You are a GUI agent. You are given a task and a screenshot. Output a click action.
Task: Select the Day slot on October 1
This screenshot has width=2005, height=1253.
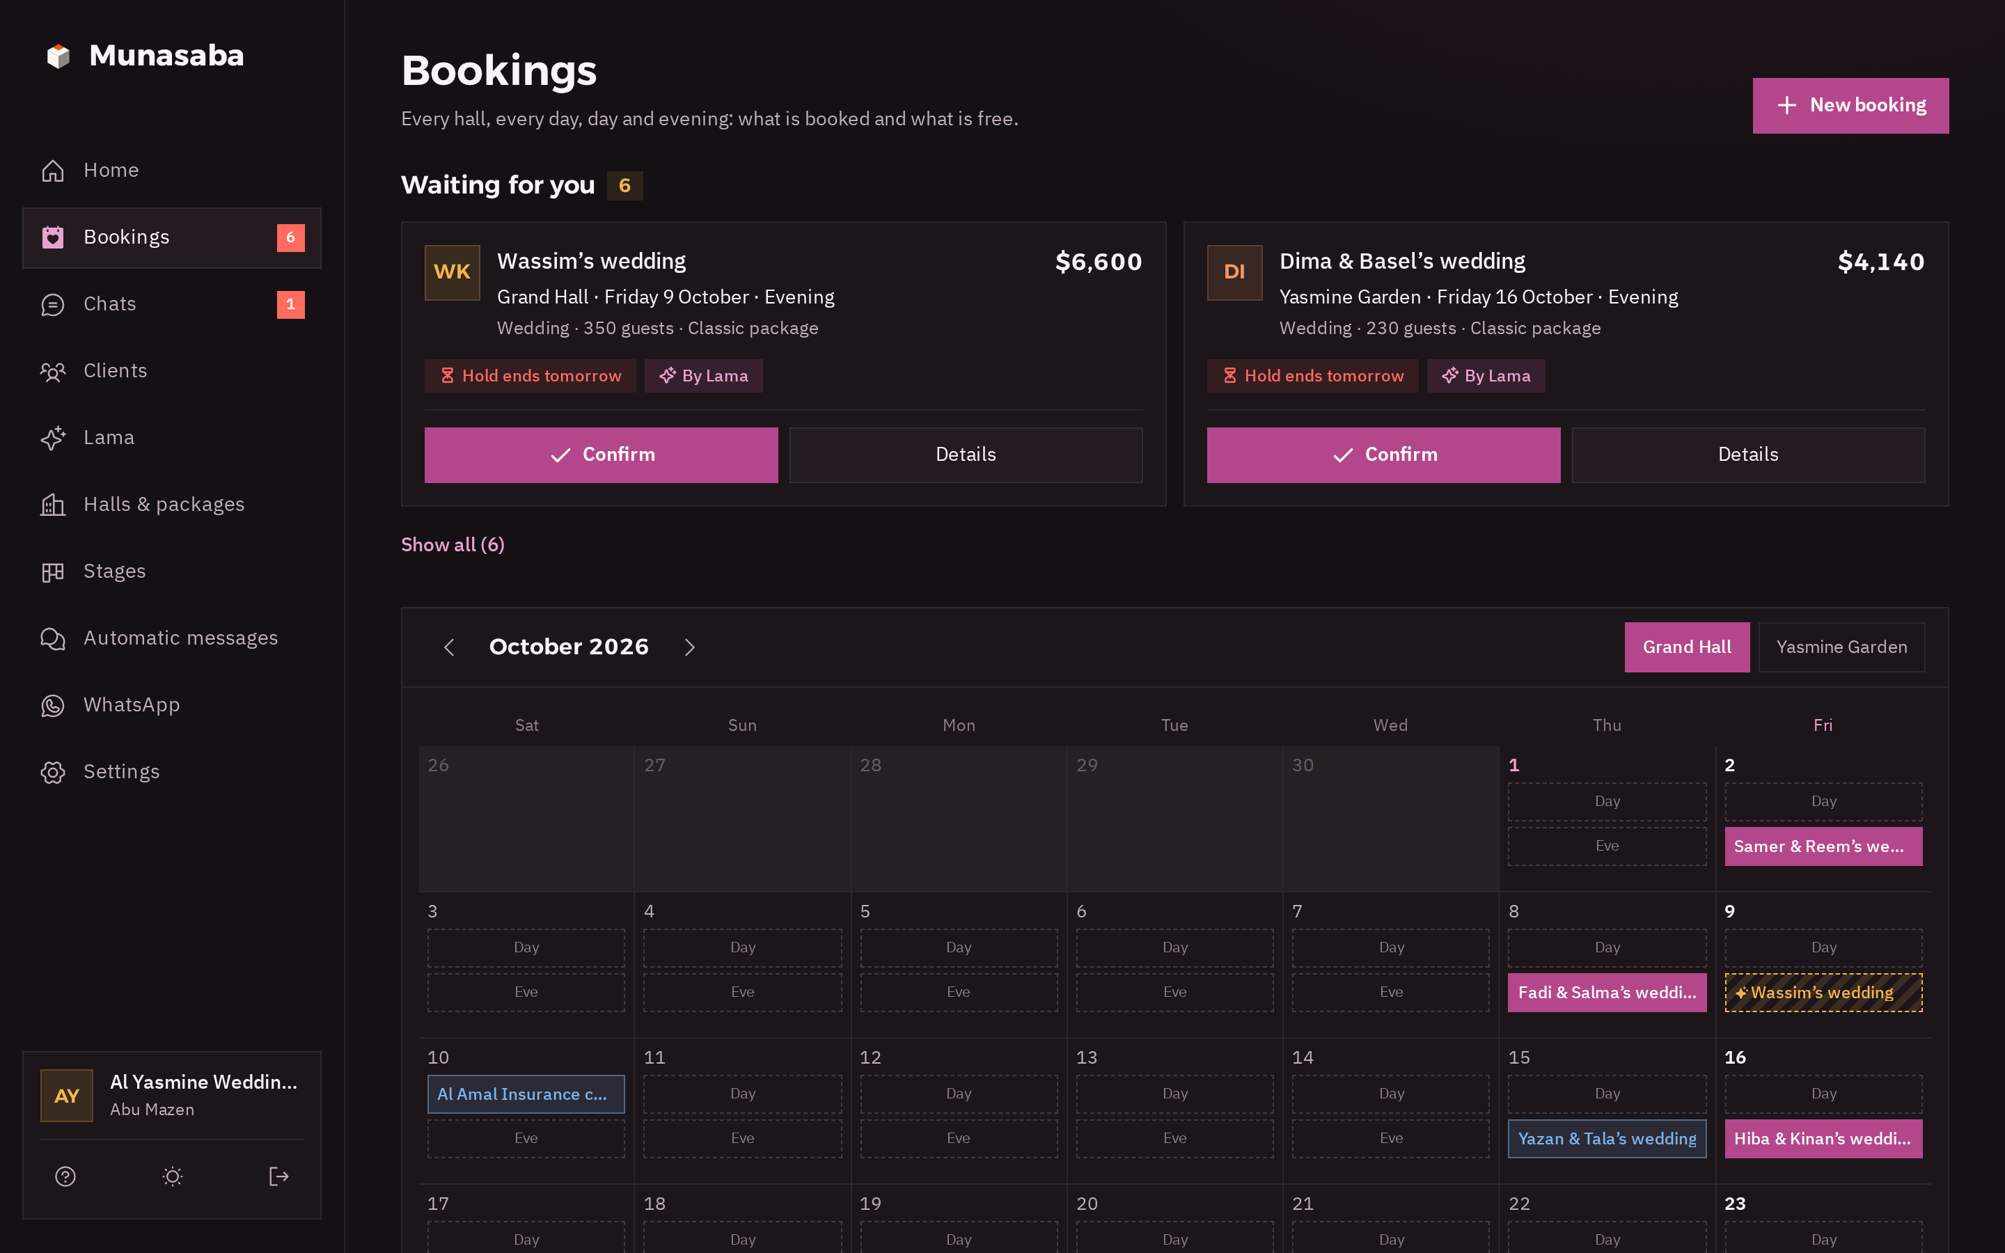coord(1607,801)
